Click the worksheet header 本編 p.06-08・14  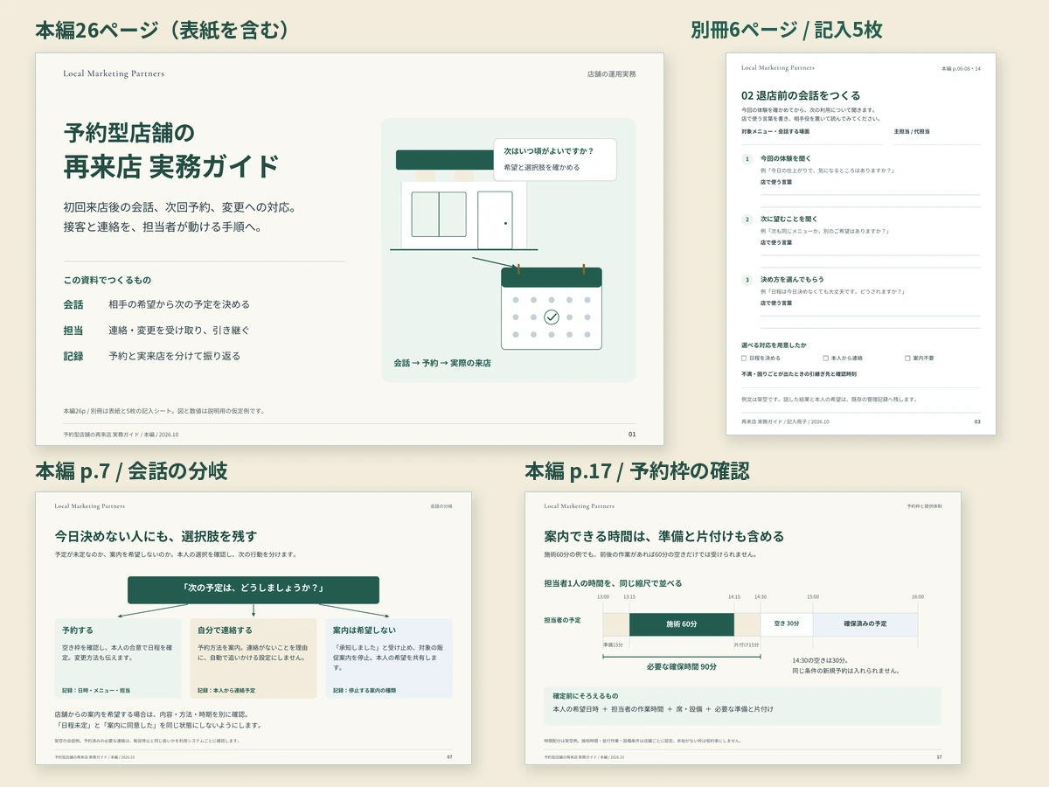961,67
